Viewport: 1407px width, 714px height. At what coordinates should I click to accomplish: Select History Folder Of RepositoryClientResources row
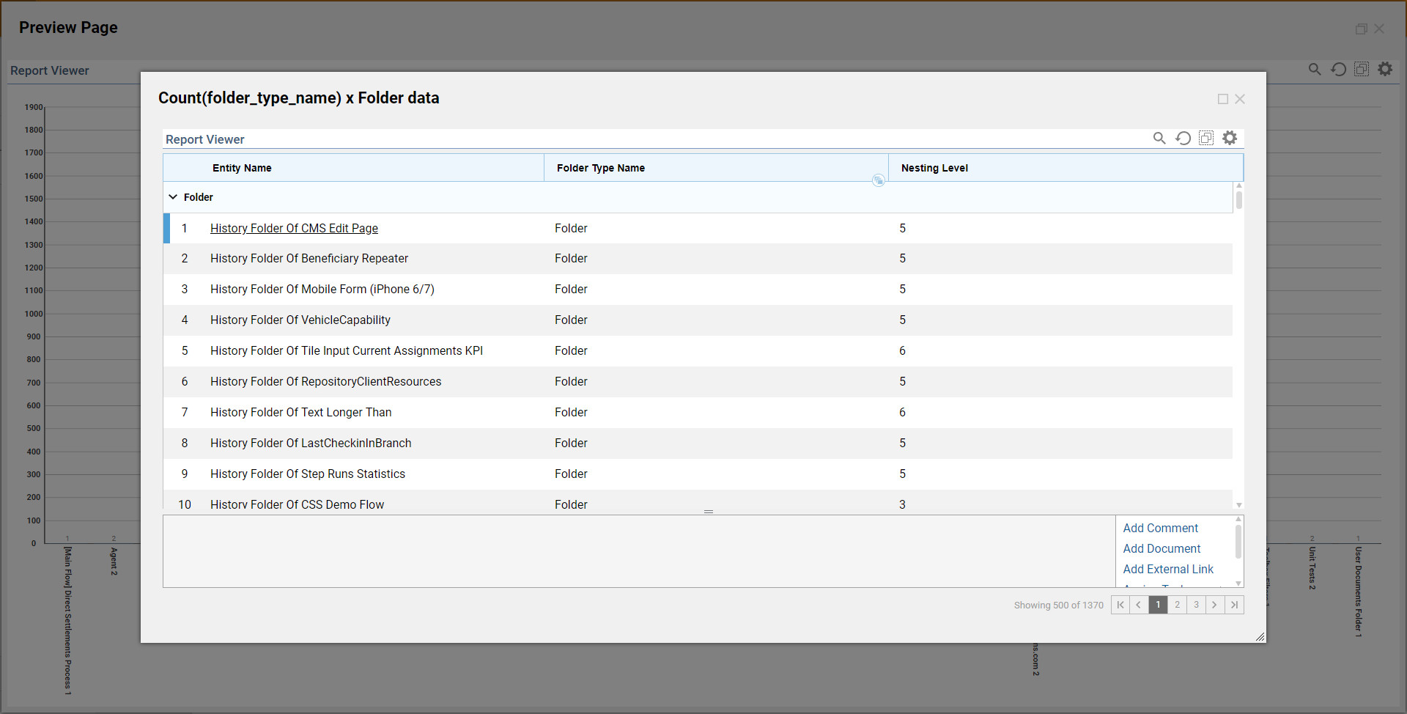click(698, 382)
